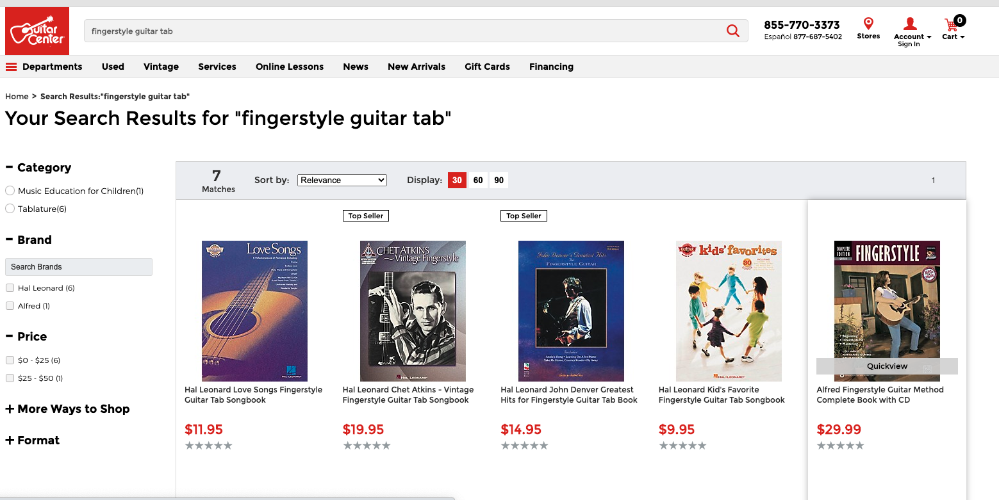Display 30 items per page
This screenshot has width=999, height=500.
point(457,181)
